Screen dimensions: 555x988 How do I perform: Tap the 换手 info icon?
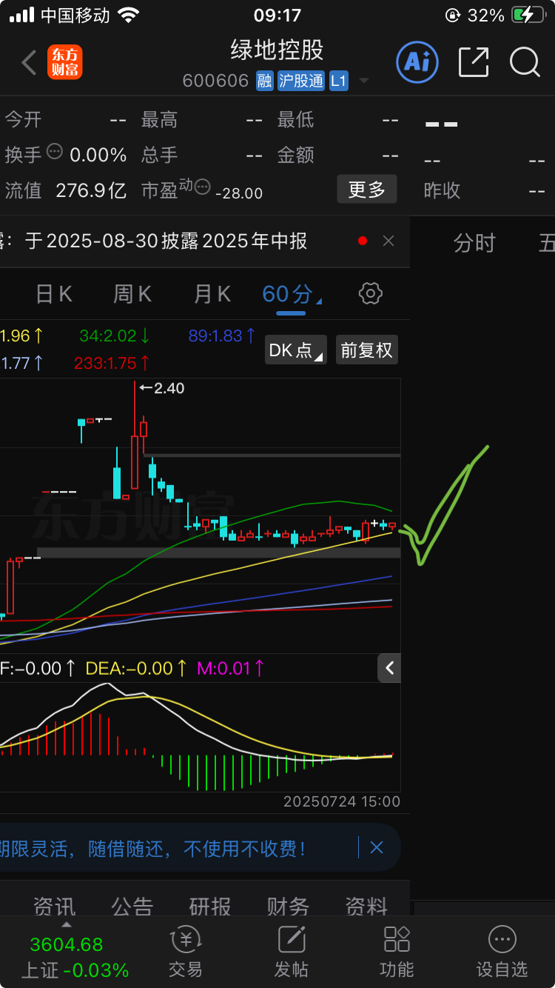[55, 152]
